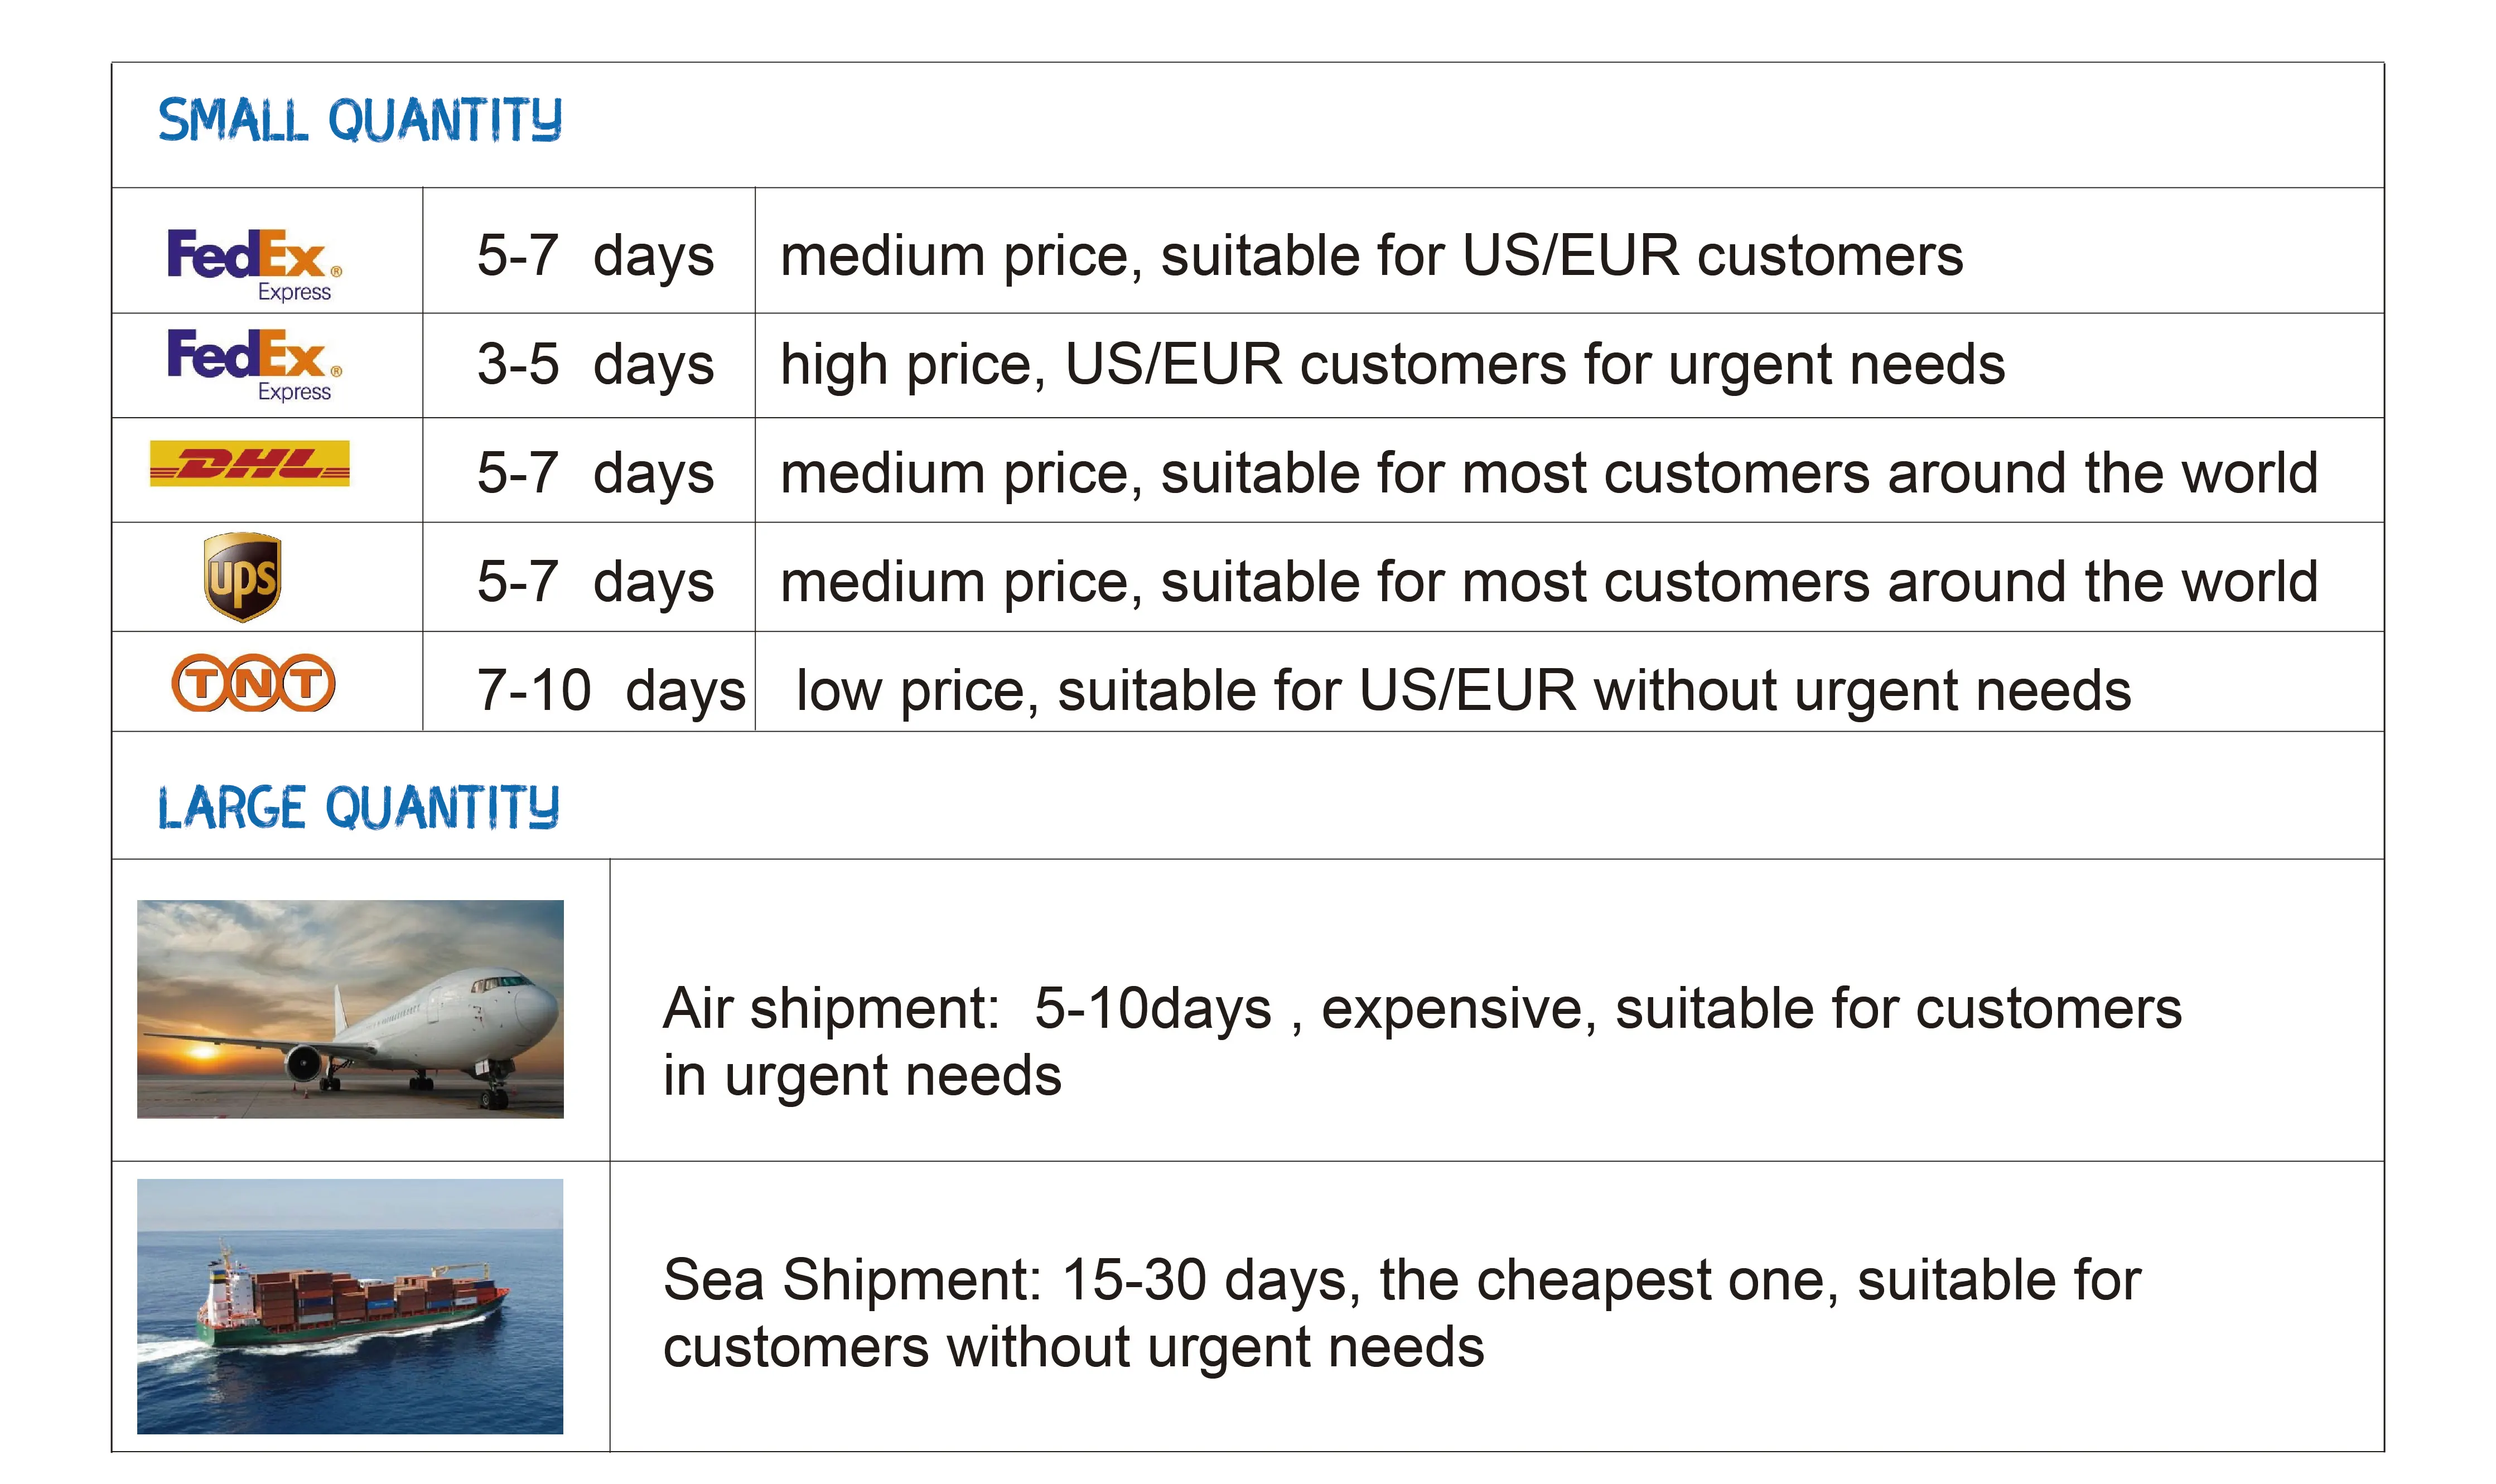2496x1484 pixels.
Task: Select the cargo ship photo for sea shipment
Action: coord(350,1305)
